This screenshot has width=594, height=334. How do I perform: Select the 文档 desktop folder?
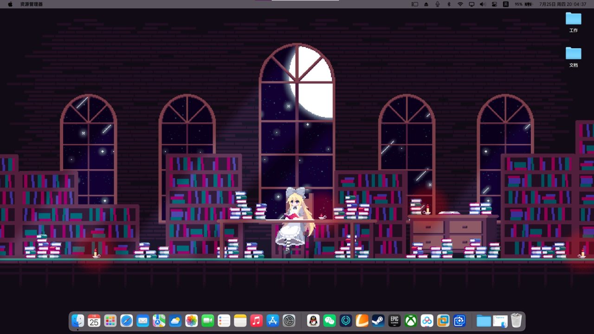pyautogui.click(x=574, y=57)
